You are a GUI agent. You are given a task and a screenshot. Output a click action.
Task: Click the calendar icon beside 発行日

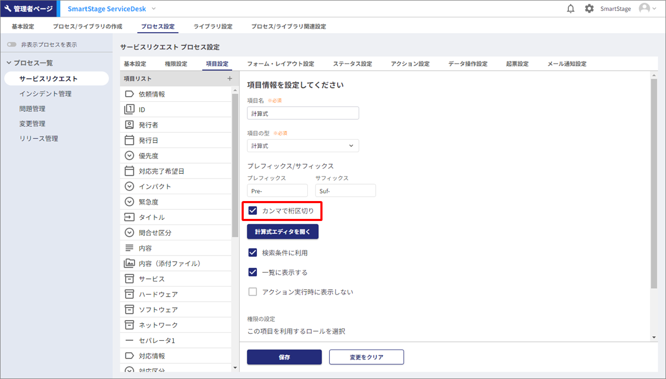pyautogui.click(x=129, y=141)
